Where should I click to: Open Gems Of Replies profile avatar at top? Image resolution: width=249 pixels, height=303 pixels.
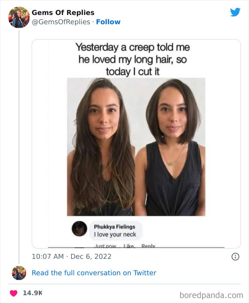[19, 17]
